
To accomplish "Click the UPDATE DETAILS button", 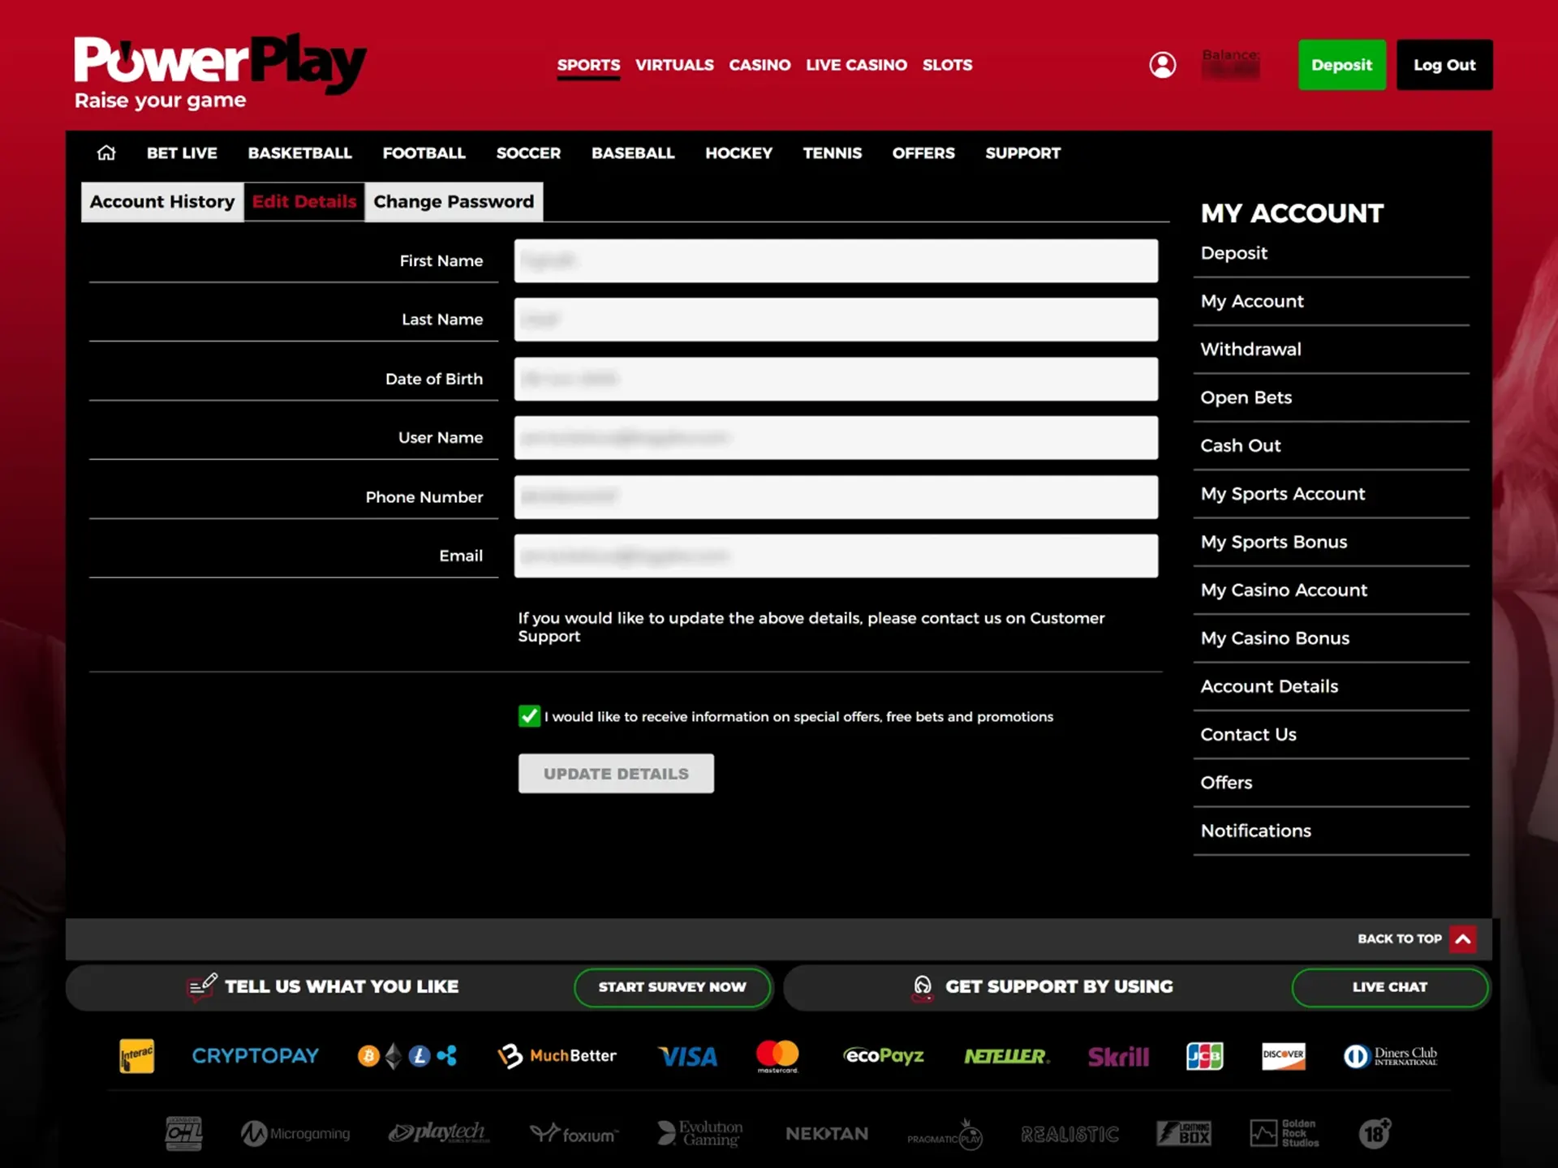I will point(616,773).
